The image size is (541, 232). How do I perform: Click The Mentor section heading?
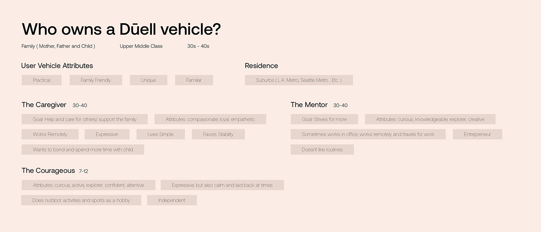click(x=309, y=105)
